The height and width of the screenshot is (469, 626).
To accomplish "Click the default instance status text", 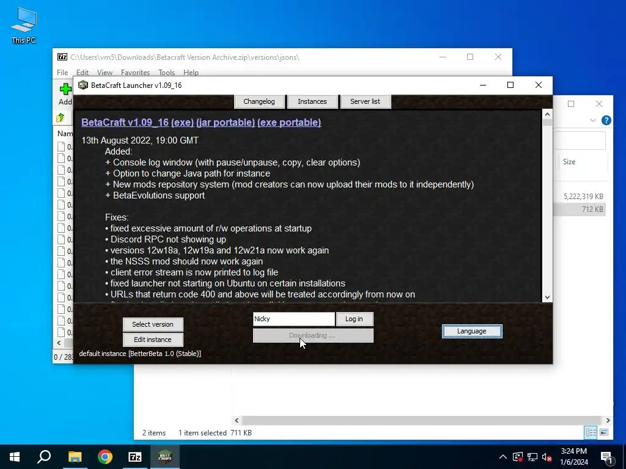I will click(x=140, y=354).
